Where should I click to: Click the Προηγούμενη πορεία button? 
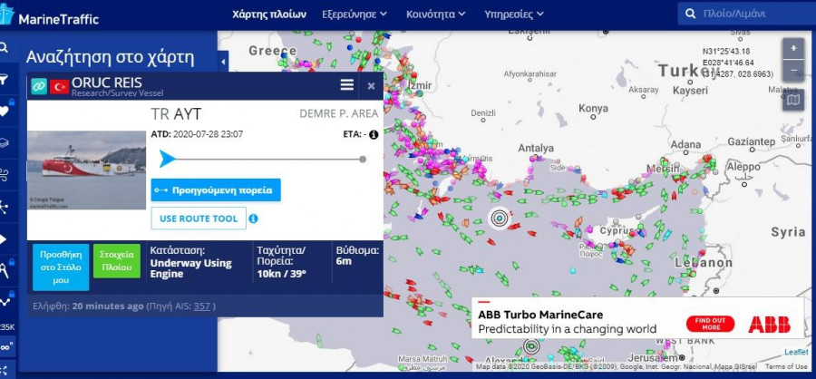click(x=216, y=189)
